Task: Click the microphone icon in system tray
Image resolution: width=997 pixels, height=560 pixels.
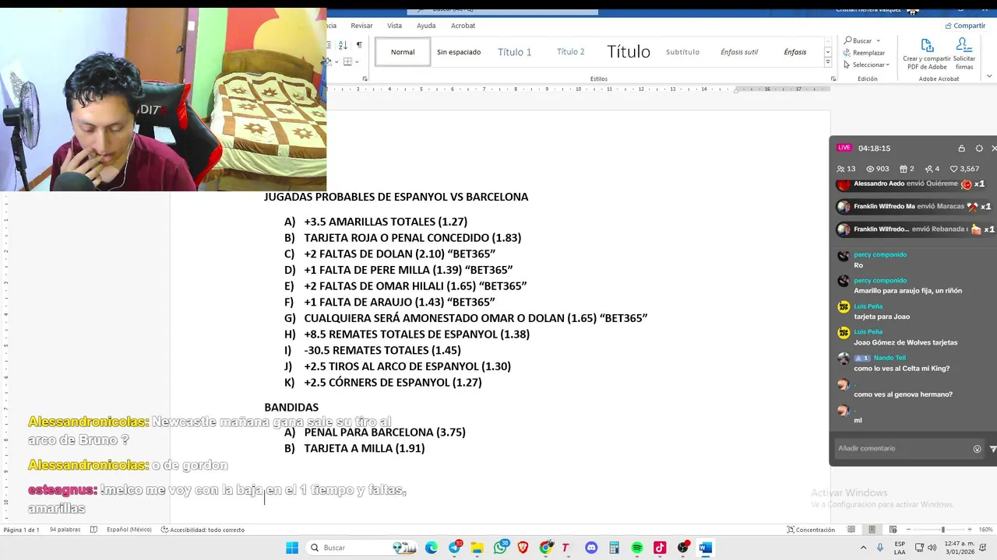Action: [x=880, y=548]
